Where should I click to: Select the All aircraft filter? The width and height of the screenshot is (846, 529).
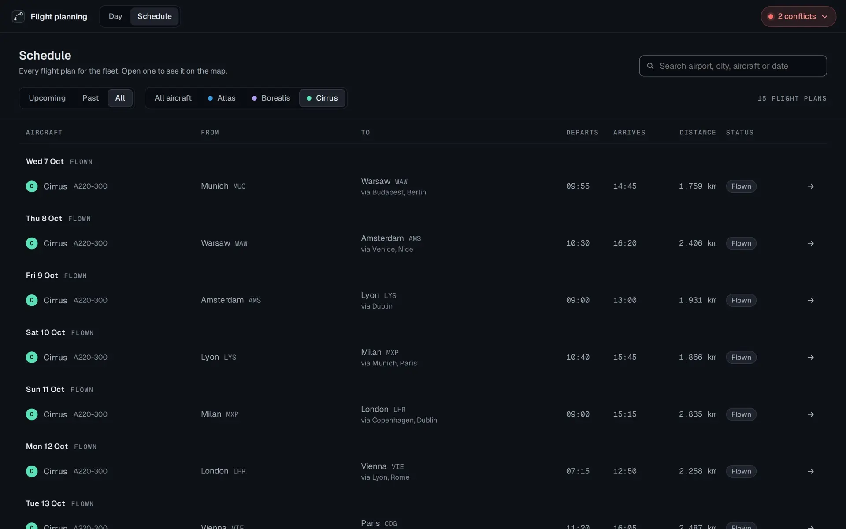[x=173, y=98]
